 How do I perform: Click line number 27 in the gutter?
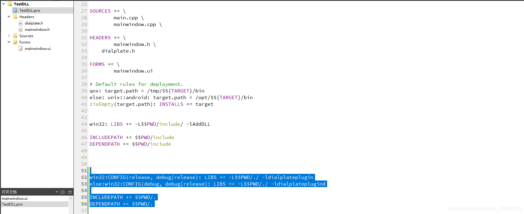click(84, 11)
